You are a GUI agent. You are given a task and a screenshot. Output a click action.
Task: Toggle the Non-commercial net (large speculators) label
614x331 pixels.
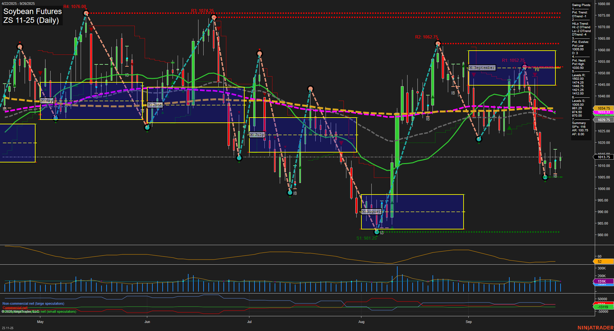[x=34, y=303]
